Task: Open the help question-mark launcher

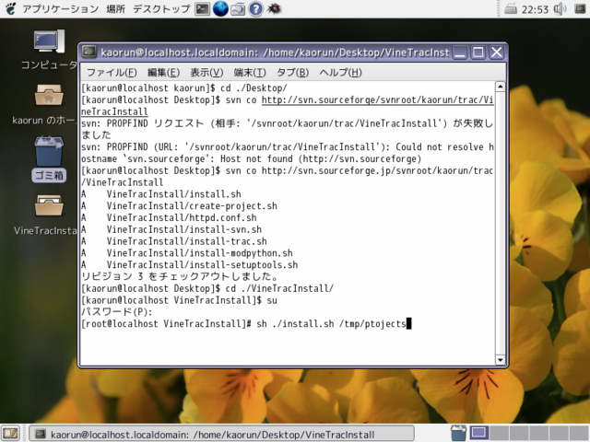Action: tap(256, 8)
